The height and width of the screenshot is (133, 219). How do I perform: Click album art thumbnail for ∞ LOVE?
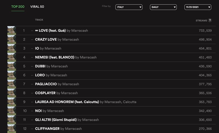(x=12, y=31)
